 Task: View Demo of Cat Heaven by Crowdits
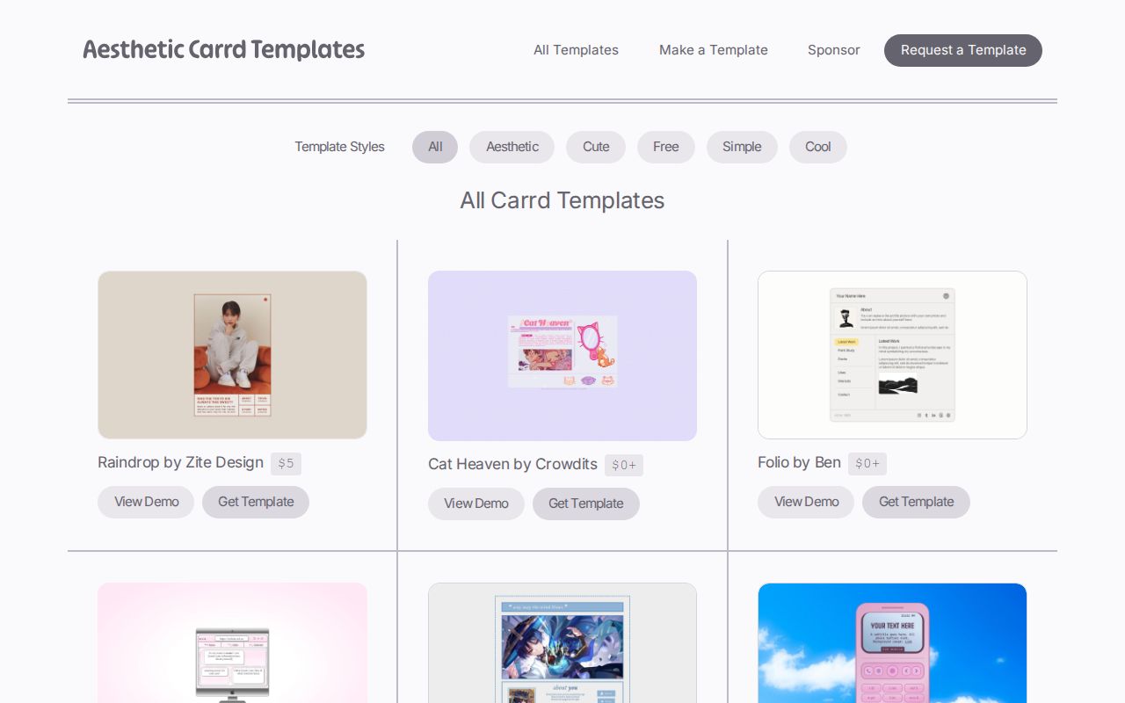(476, 504)
